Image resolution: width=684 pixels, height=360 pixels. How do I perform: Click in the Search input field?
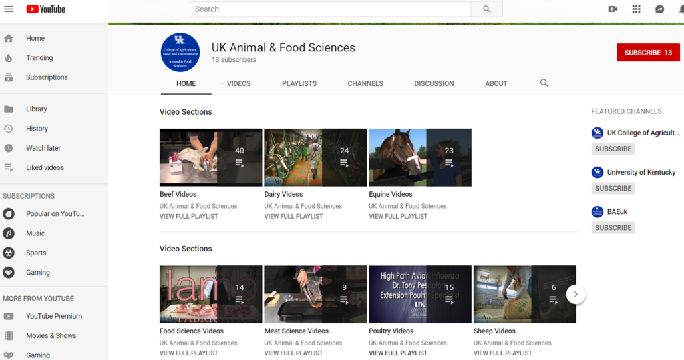(330, 9)
